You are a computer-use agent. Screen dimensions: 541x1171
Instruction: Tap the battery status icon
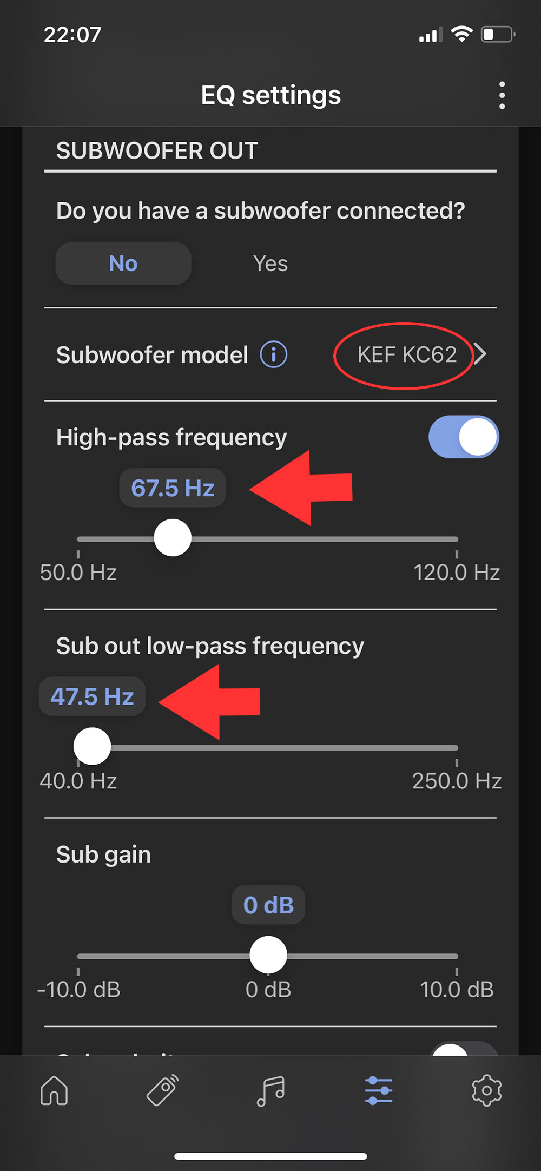tap(497, 35)
